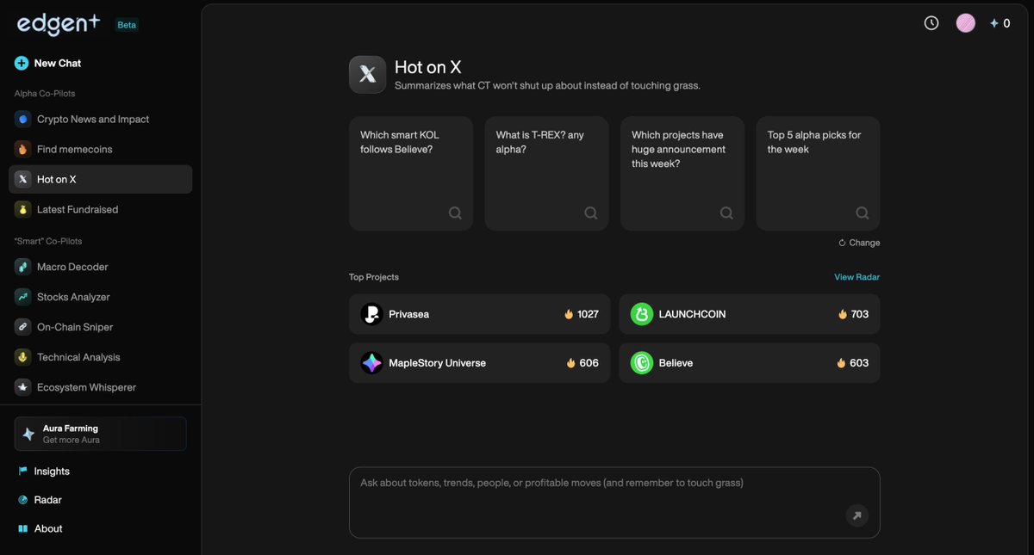
Task: Click search icon on smart KOL card
Action: (x=455, y=213)
